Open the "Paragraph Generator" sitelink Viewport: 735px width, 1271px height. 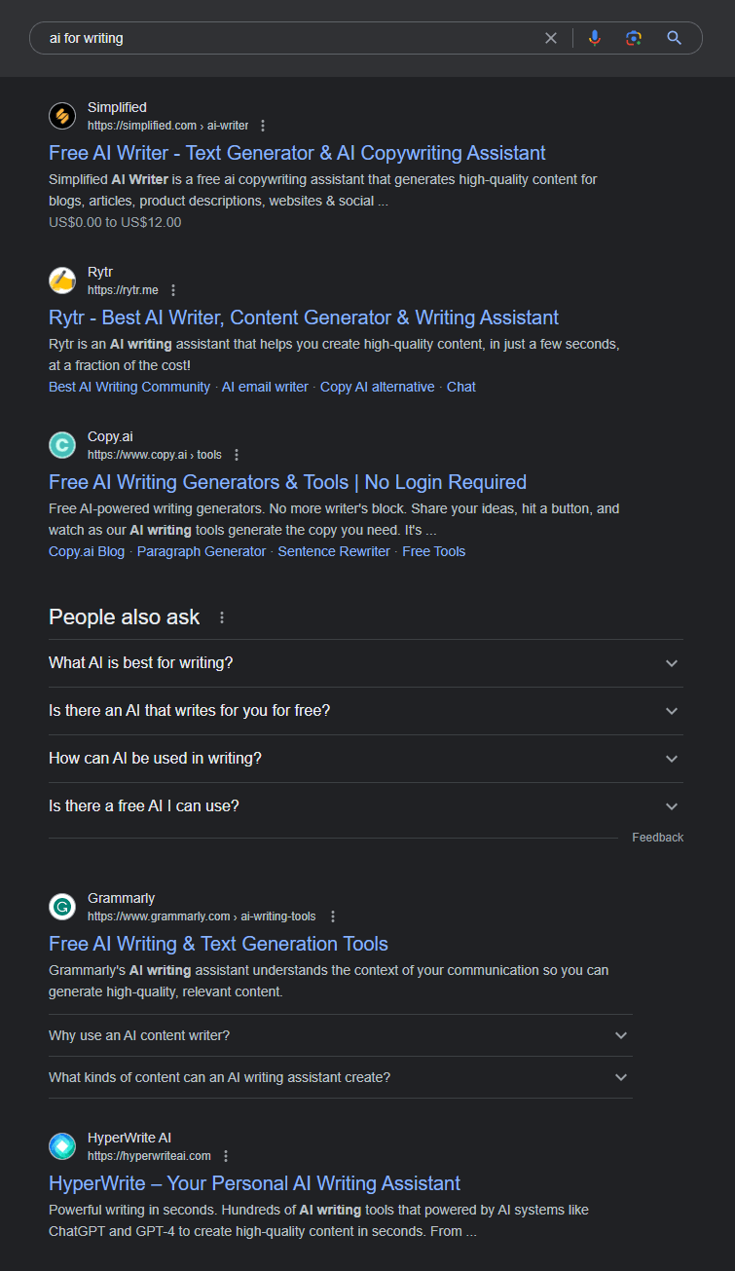tap(202, 551)
